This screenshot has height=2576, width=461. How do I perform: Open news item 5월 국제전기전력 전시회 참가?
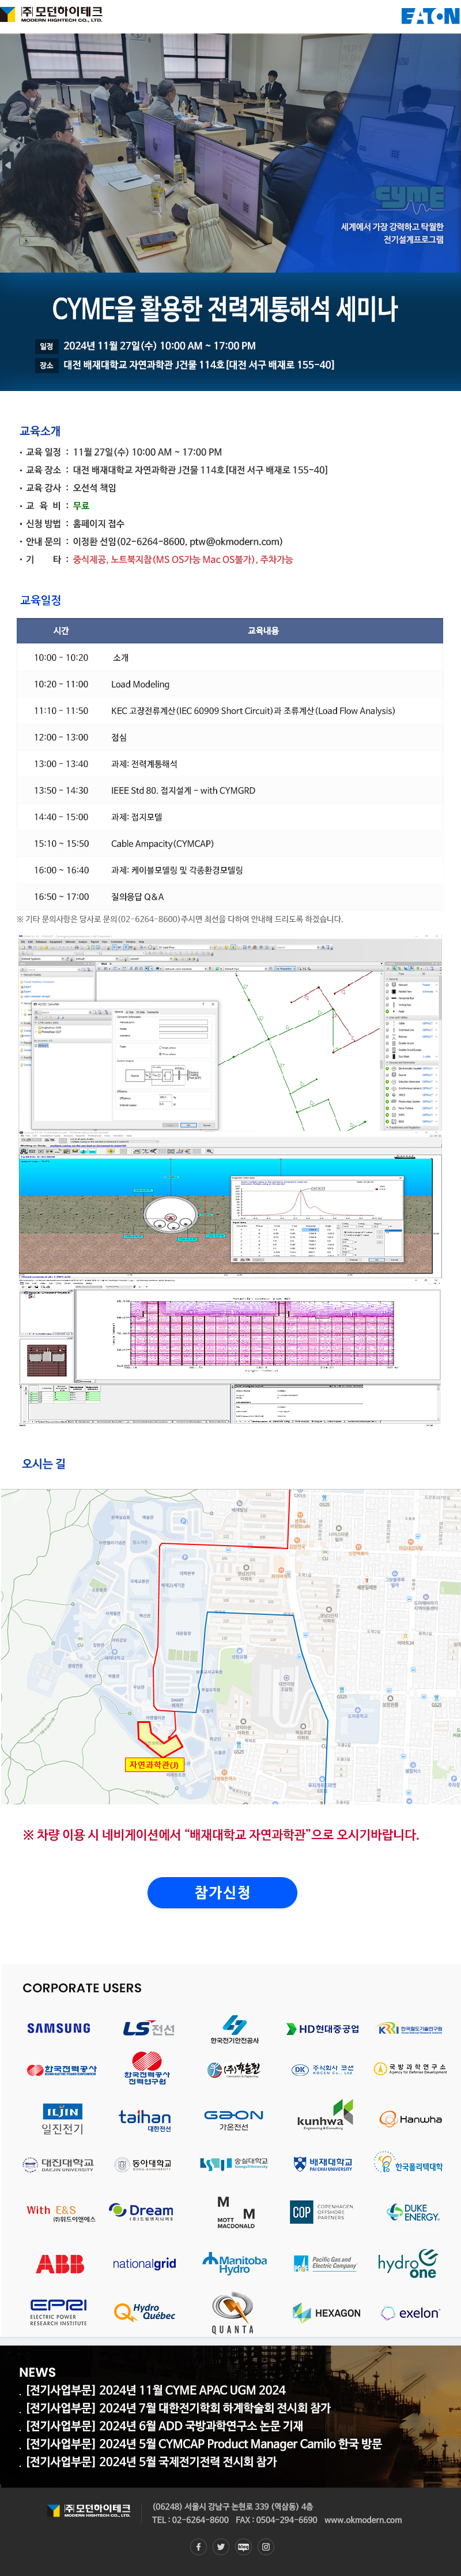(150, 2462)
